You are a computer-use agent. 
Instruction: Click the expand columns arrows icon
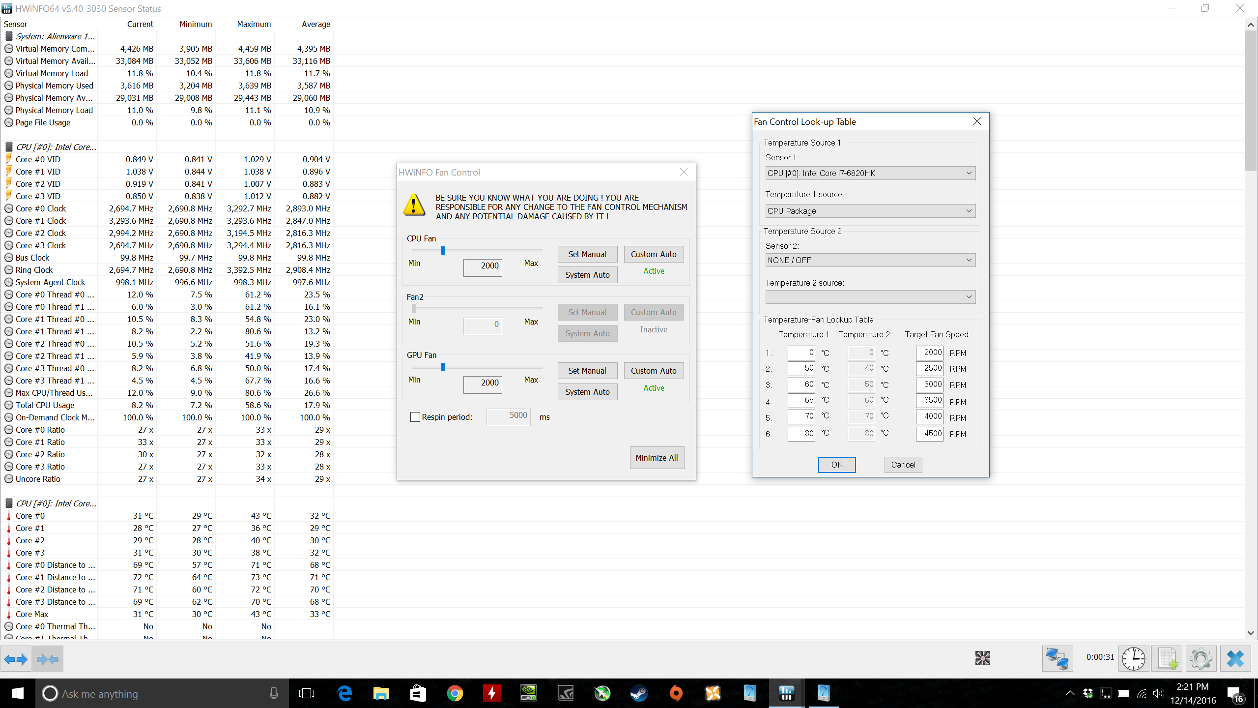(16, 659)
